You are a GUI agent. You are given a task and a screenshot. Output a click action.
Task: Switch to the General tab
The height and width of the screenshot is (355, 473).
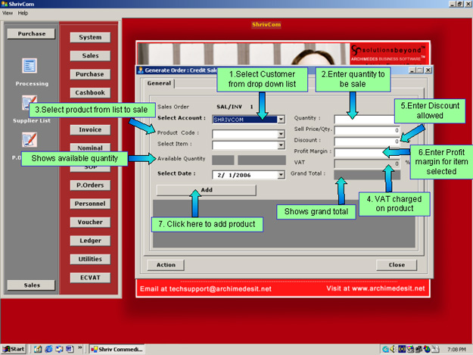pyautogui.click(x=159, y=84)
